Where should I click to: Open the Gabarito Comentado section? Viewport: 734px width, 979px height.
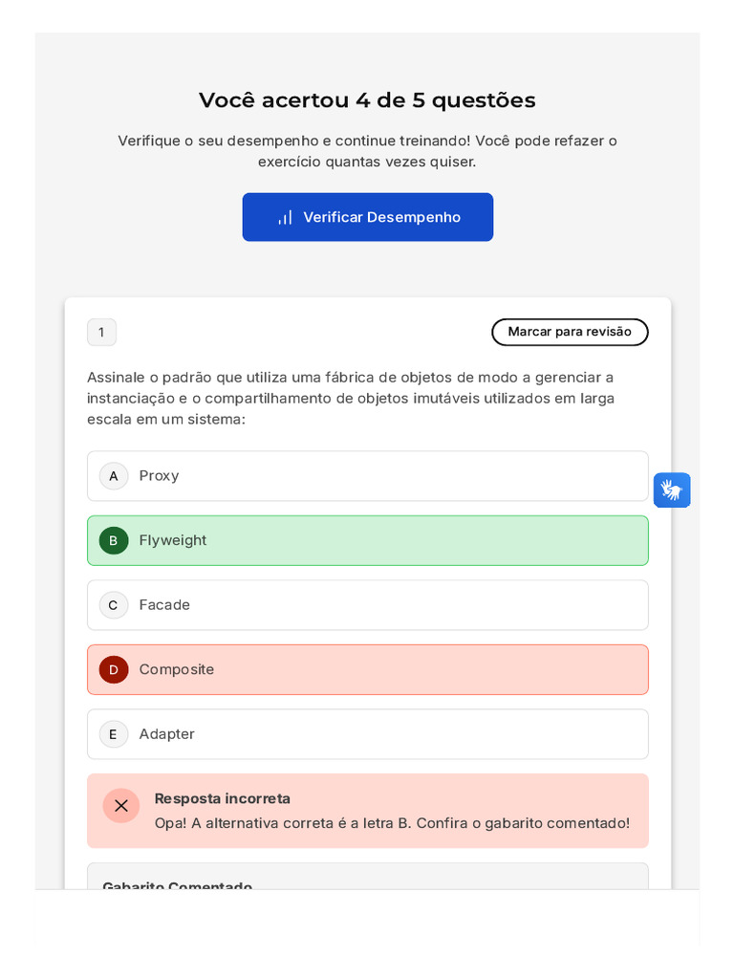[x=178, y=883]
